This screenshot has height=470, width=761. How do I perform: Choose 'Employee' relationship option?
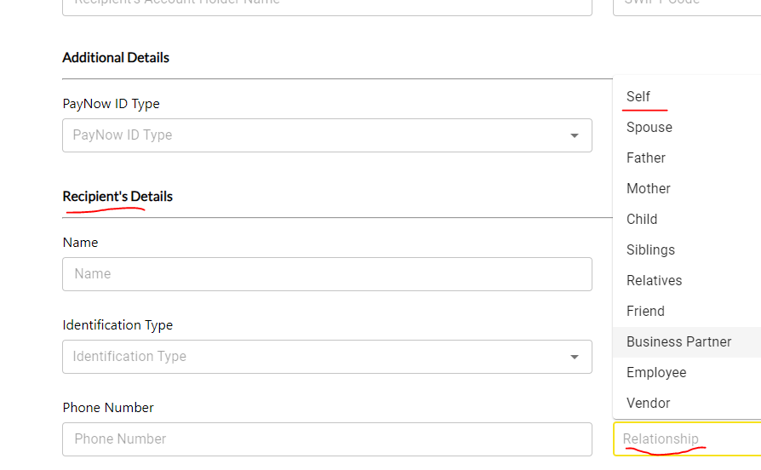coord(656,372)
